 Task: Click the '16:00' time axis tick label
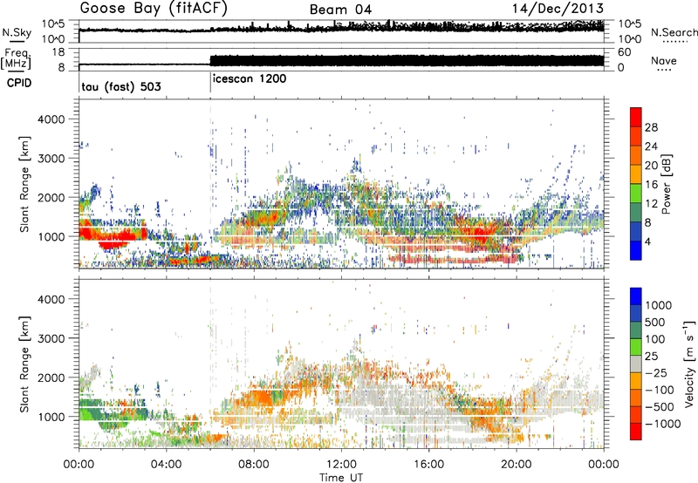(428, 465)
